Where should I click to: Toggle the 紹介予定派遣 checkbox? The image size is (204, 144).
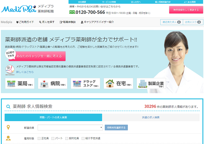tap(83, 138)
